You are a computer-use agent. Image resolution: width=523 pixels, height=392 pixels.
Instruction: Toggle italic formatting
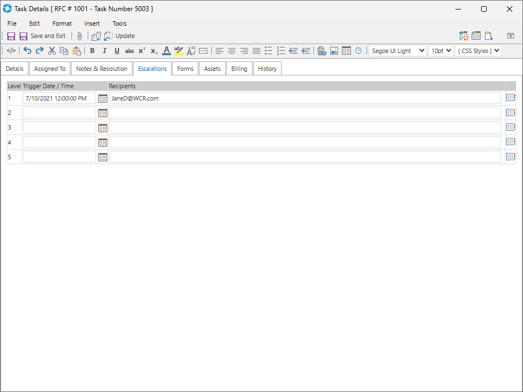pos(104,51)
